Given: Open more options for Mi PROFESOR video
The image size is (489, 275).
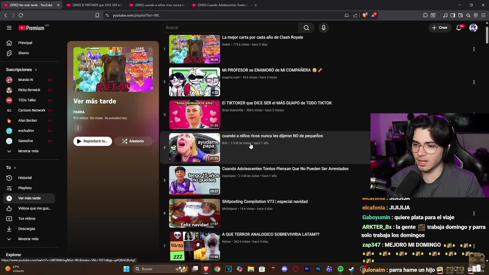Looking at the screenshot, I should tap(474, 82).
